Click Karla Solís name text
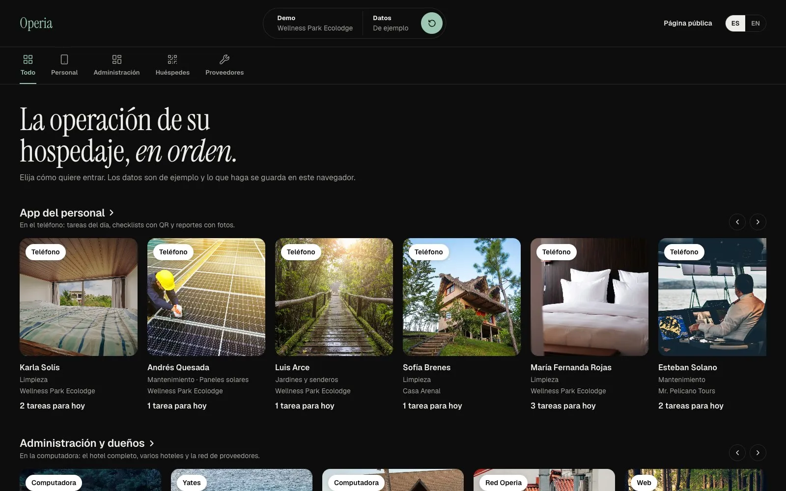This screenshot has width=786, height=491. click(x=40, y=367)
